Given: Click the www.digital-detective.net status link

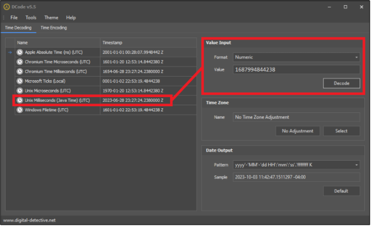Looking at the screenshot, I should tap(29, 220).
